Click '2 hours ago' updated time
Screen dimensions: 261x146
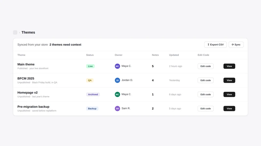176,66
